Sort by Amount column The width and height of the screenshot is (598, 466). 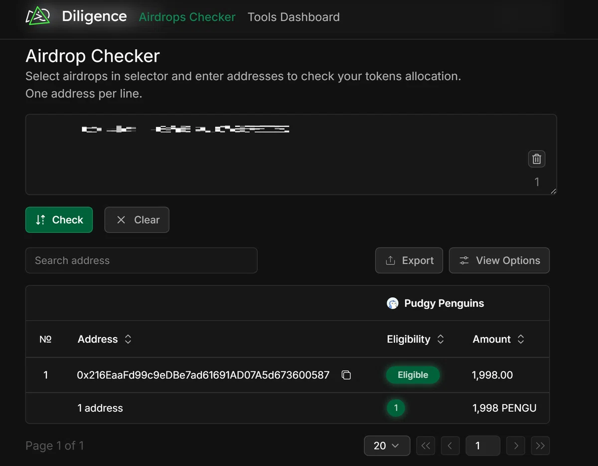(498, 339)
